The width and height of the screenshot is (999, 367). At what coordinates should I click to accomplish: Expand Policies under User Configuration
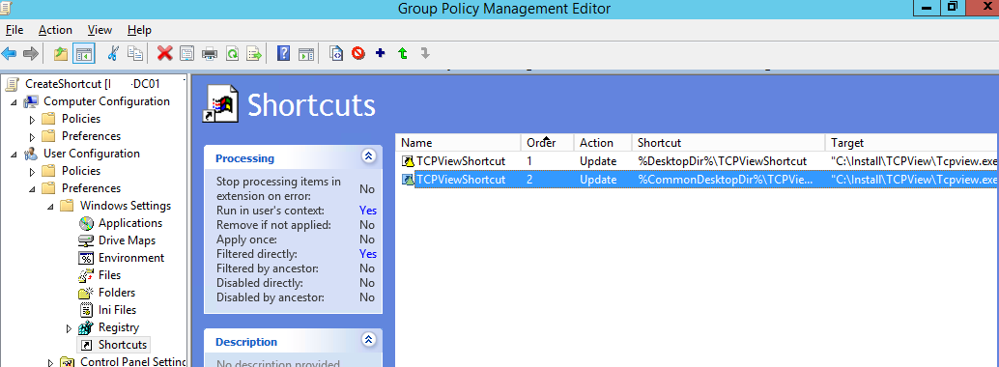[33, 171]
